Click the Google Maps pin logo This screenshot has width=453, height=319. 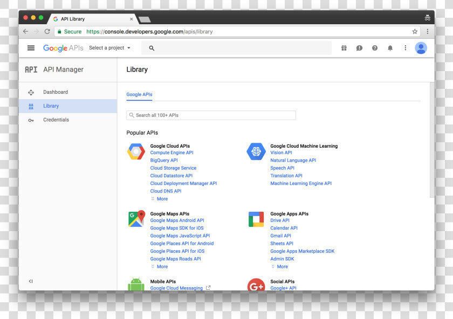[136, 219]
